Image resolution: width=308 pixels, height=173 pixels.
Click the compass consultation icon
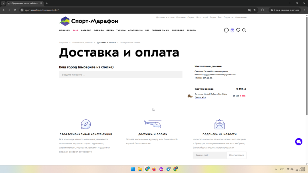tap(86, 124)
